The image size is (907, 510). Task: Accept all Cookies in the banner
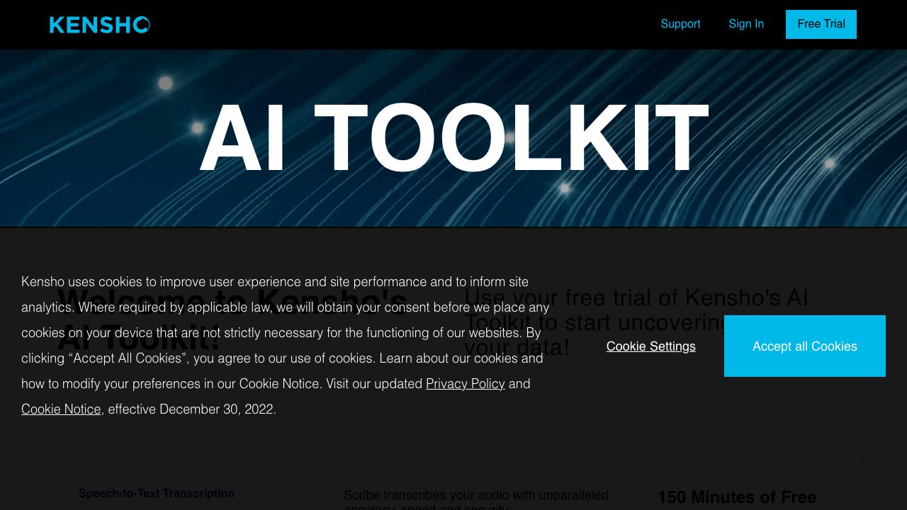click(804, 346)
